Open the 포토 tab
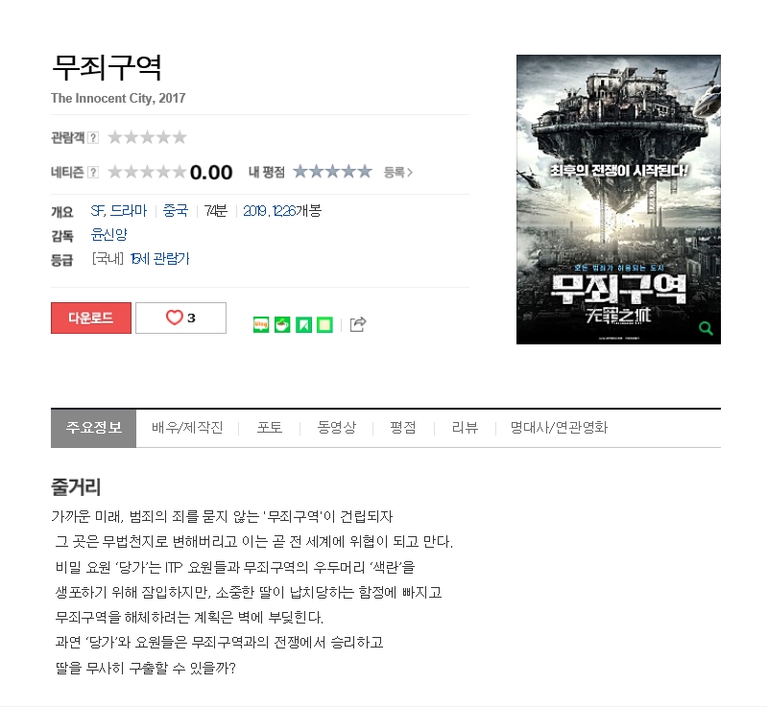Viewport: 767px width, 707px height. click(x=270, y=427)
